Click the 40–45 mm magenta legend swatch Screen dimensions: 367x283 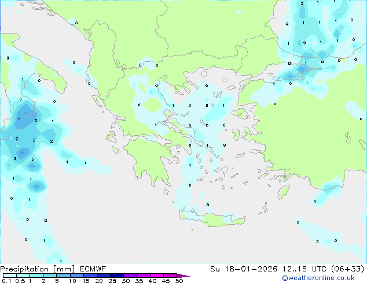click(157, 275)
